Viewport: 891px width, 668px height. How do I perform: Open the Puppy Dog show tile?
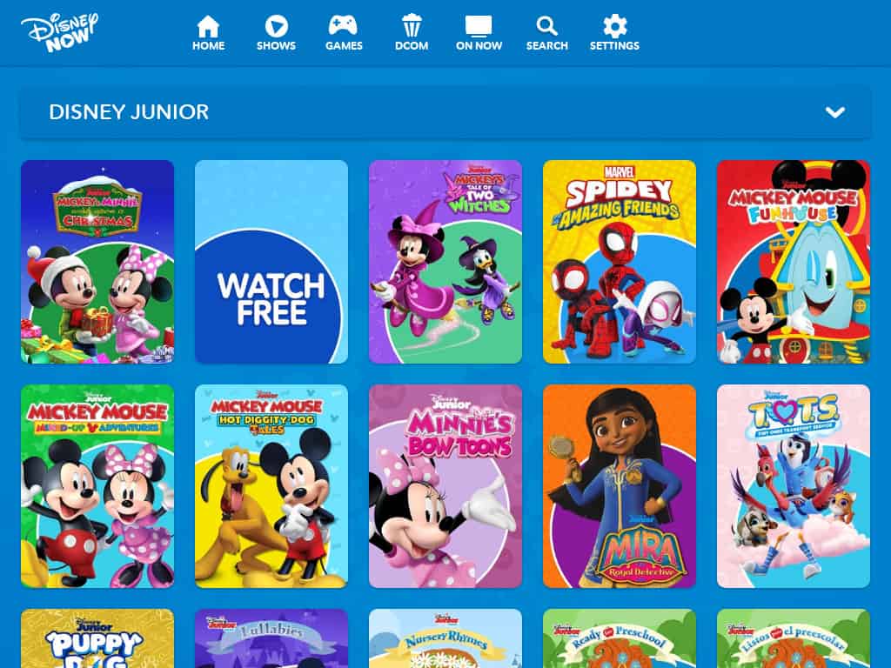coord(97,638)
